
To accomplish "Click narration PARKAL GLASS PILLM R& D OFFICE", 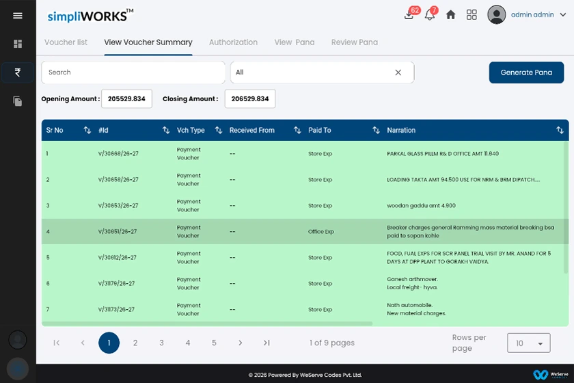I will point(443,154).
